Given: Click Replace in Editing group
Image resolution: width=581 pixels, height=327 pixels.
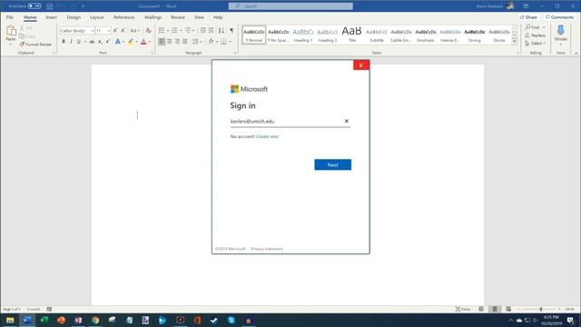Looking at the screenshot, I should [535, 35].
